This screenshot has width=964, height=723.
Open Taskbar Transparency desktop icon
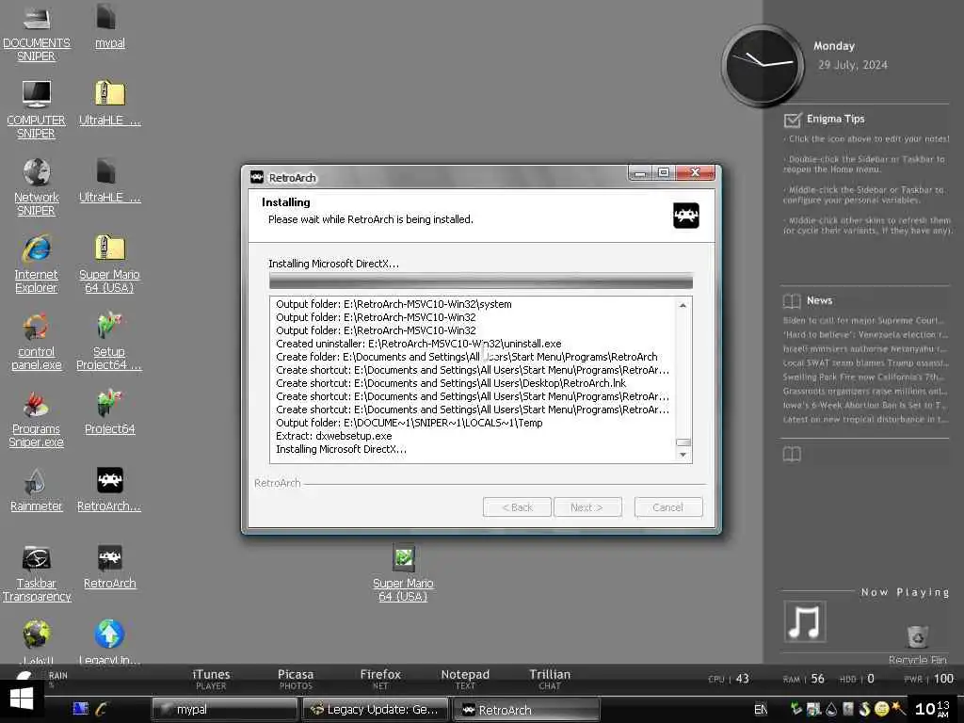pos(37,573)
